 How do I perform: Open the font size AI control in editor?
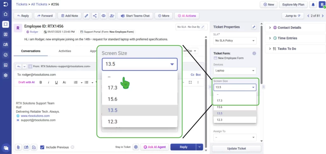click(64, 82)
